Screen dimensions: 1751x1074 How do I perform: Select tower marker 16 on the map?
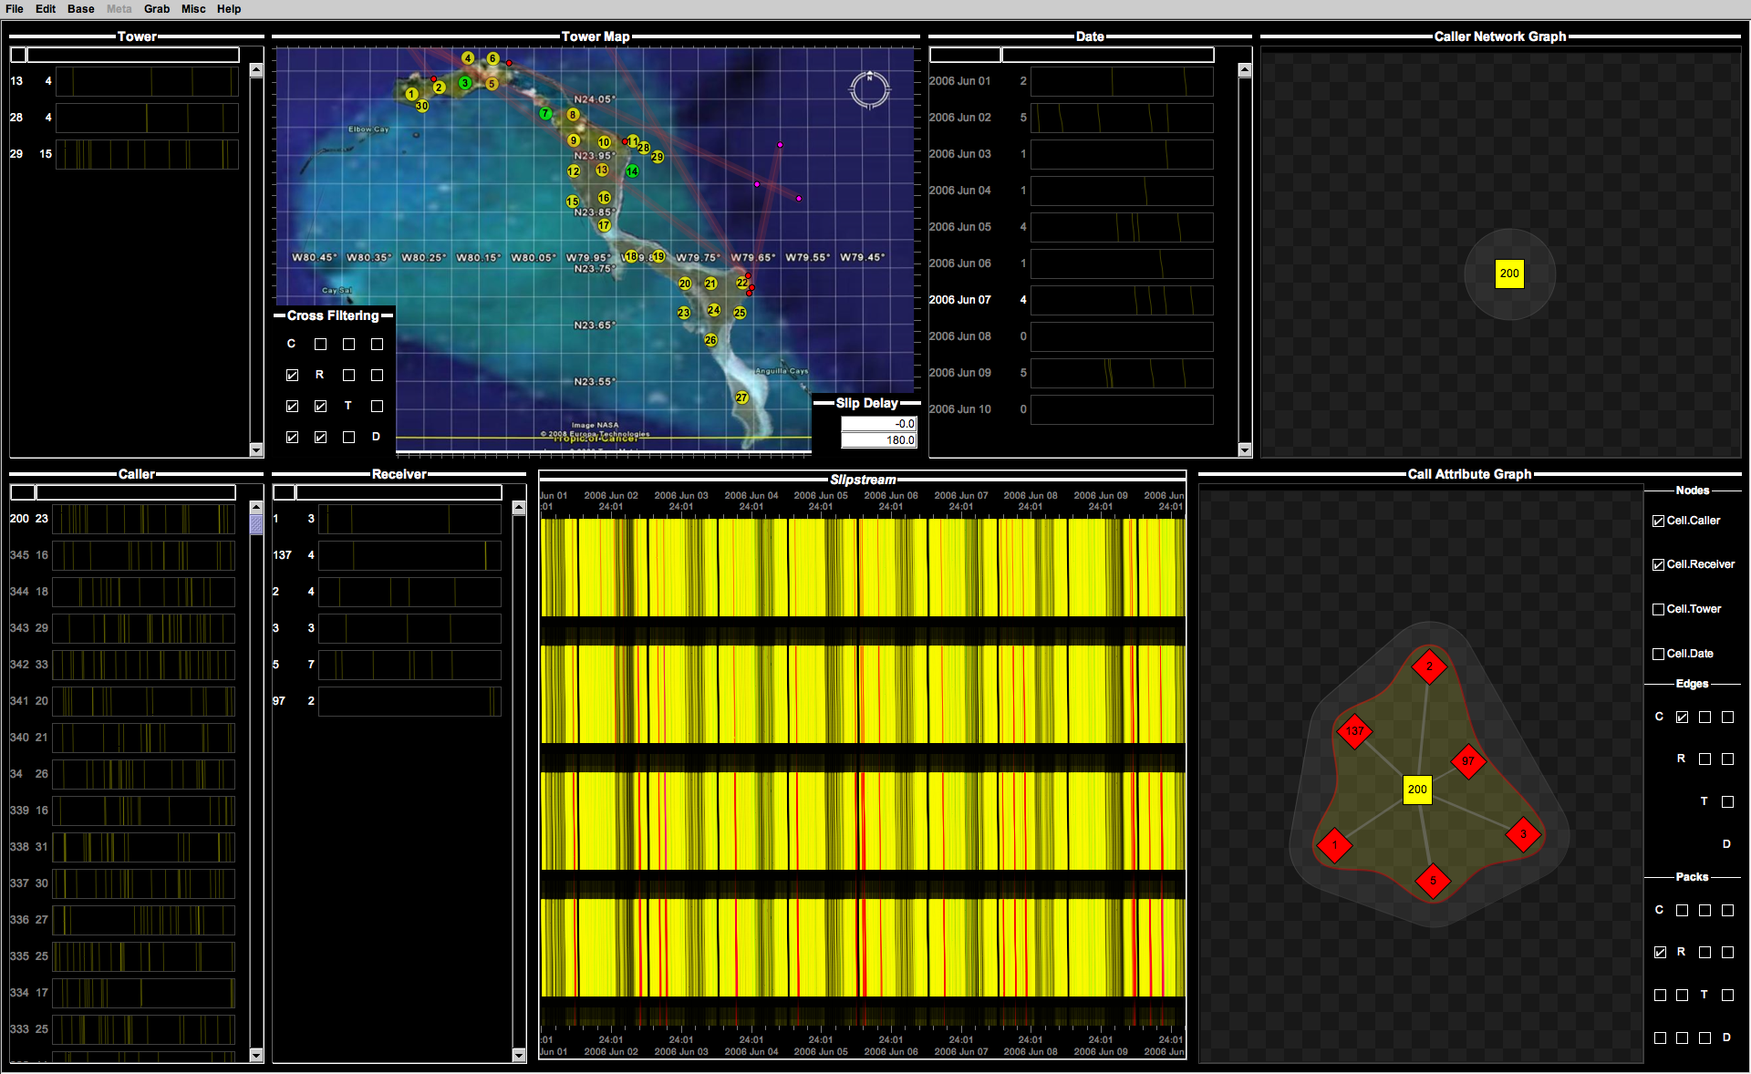604,198
